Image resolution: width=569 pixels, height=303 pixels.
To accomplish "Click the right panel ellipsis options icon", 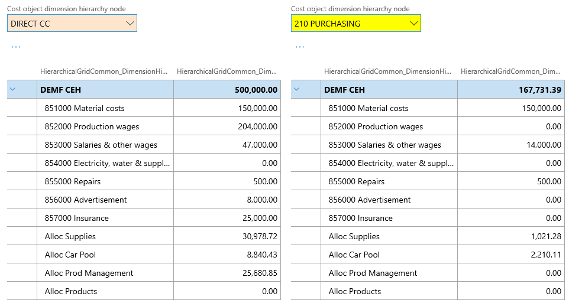I will [x=300, y=47].
